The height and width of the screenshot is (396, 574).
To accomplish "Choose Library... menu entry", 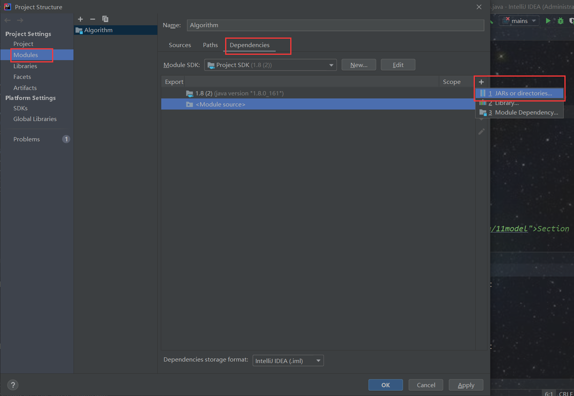I will click(519, 103).
